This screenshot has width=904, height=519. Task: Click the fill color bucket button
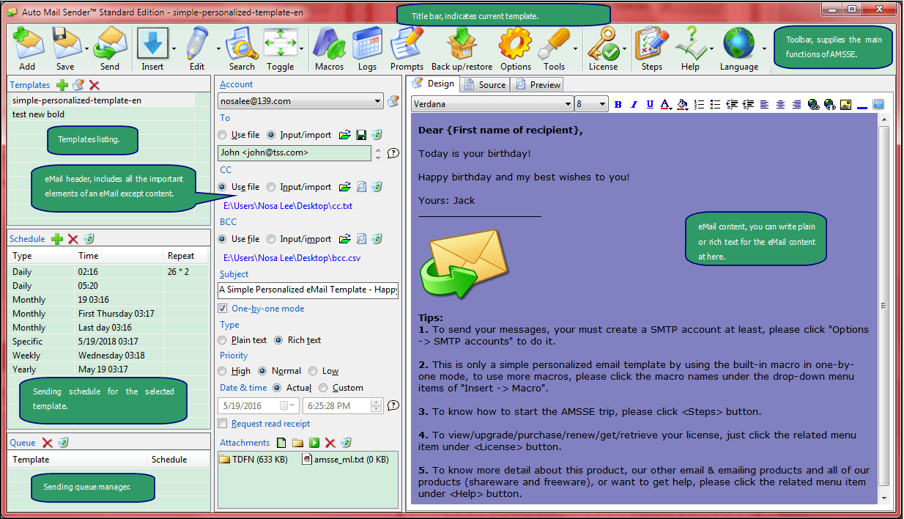tap(682, 105)
